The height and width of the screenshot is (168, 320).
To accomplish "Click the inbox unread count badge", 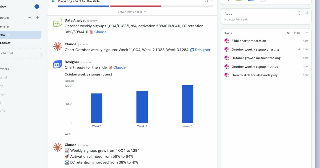I will pos(37,6).
